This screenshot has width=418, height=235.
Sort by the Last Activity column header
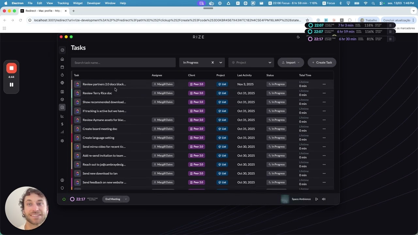[244, 75]
